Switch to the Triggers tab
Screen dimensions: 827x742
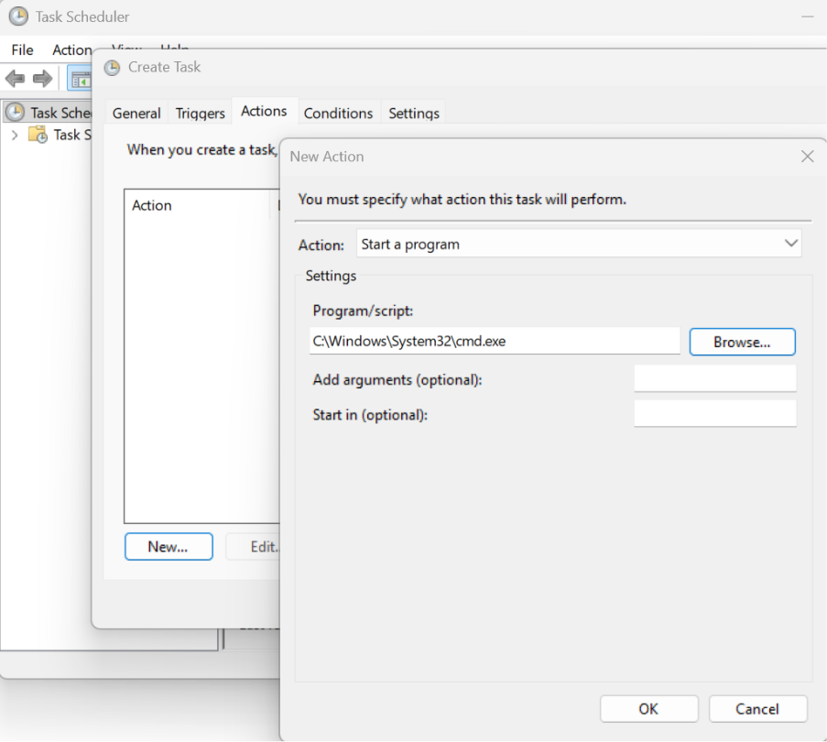coord(200,113)
